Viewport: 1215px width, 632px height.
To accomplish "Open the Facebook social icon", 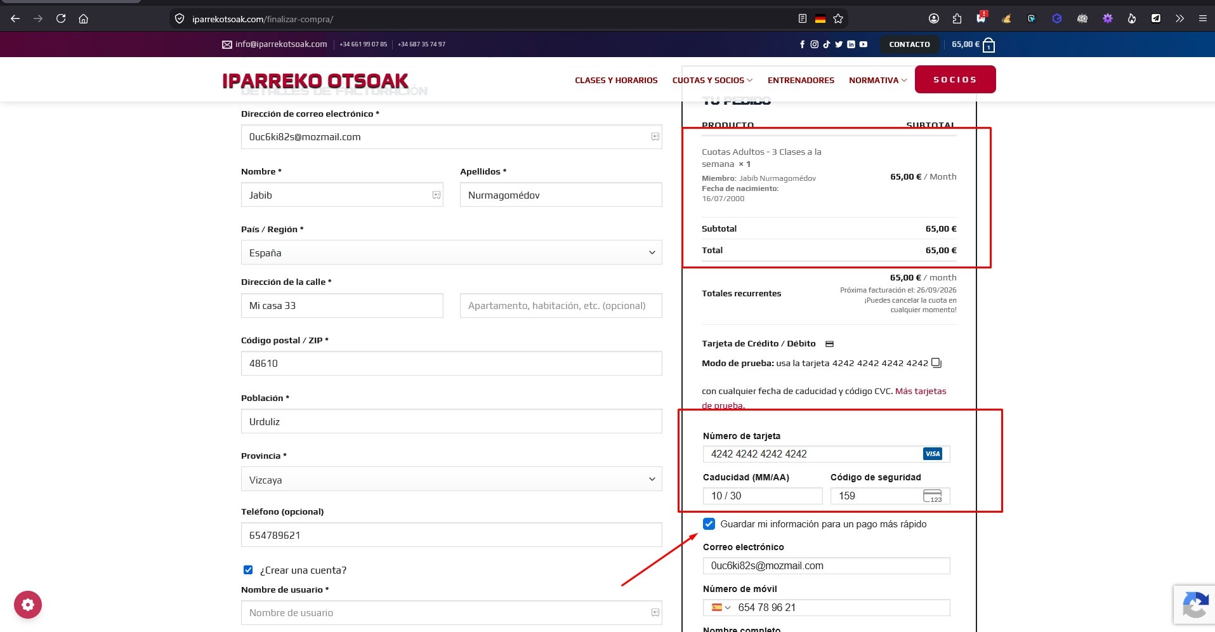I will (802, 44).
